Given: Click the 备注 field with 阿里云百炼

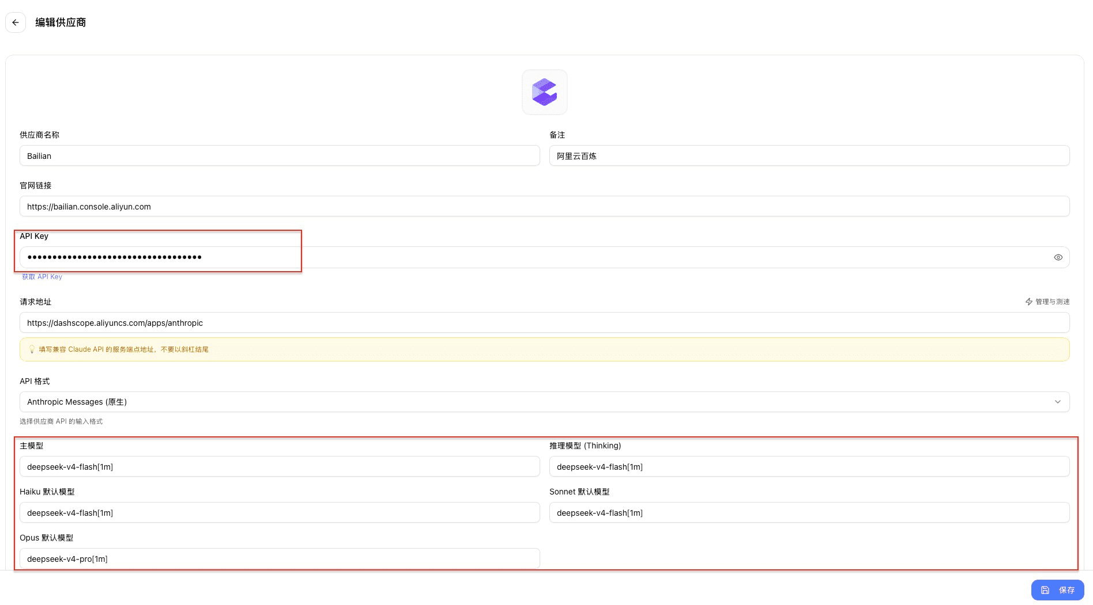Looking at the screenshot, I should click(809, 156).
